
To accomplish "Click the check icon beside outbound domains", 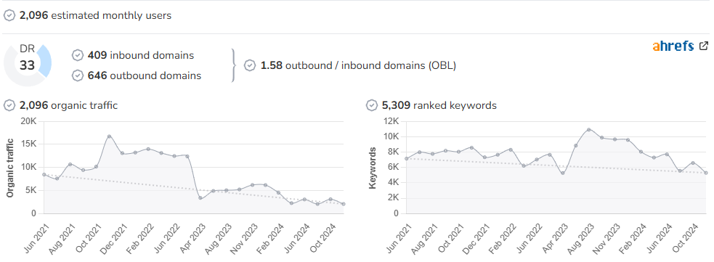I will pyautogui.click(x=78, y=75).
